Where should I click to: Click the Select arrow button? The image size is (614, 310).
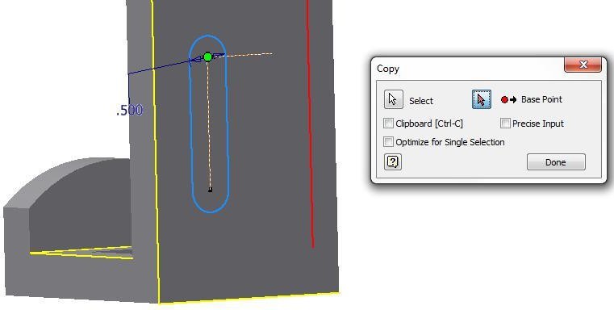click(393, 99)
